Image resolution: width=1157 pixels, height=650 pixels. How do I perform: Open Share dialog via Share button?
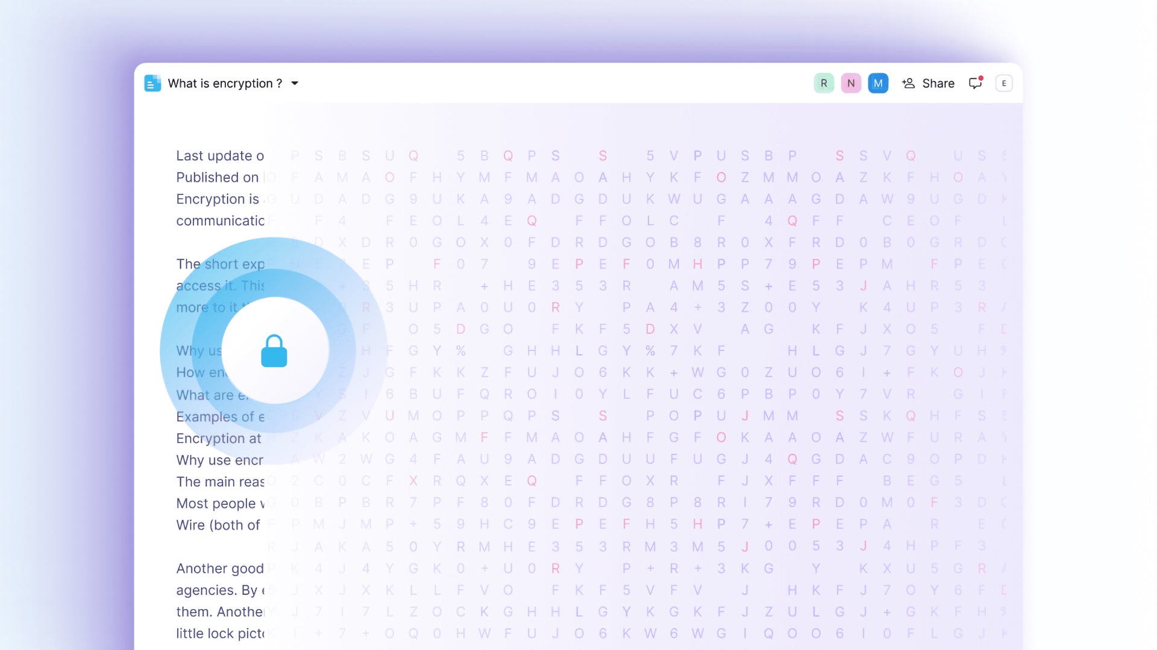(928, 83)
